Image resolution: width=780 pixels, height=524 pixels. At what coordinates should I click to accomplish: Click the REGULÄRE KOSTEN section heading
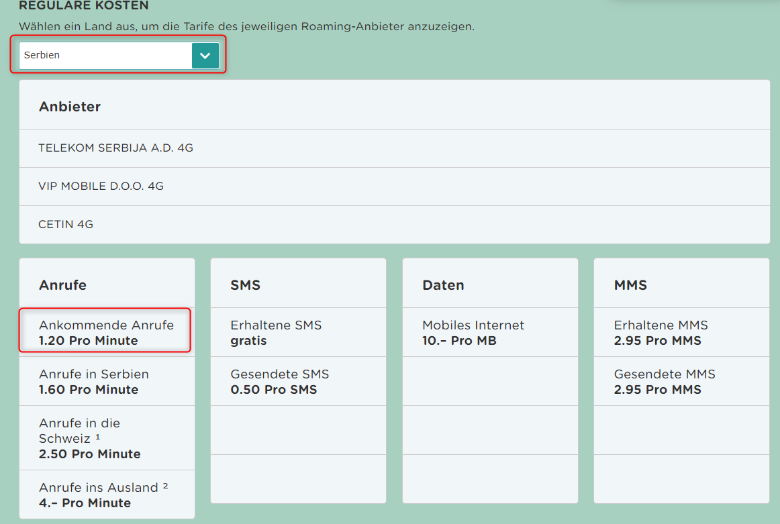(x=84, y=6)
